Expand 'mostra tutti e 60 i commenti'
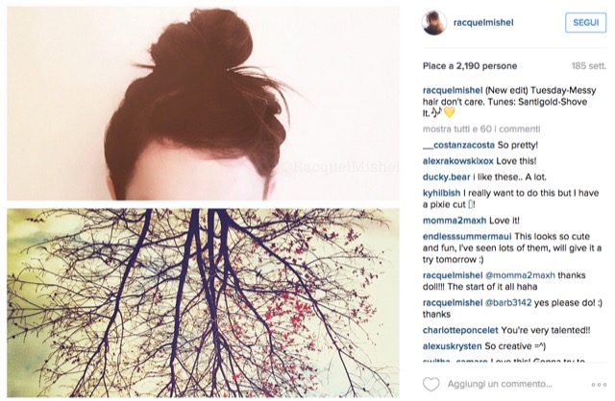The height and width of the screenshot is (401, 615). pyautogui.click(x=481, y=129)
